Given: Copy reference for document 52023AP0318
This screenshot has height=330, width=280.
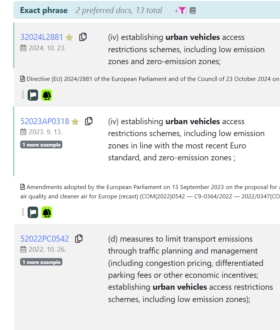Looking at the screenshot, I should point(89,121).
